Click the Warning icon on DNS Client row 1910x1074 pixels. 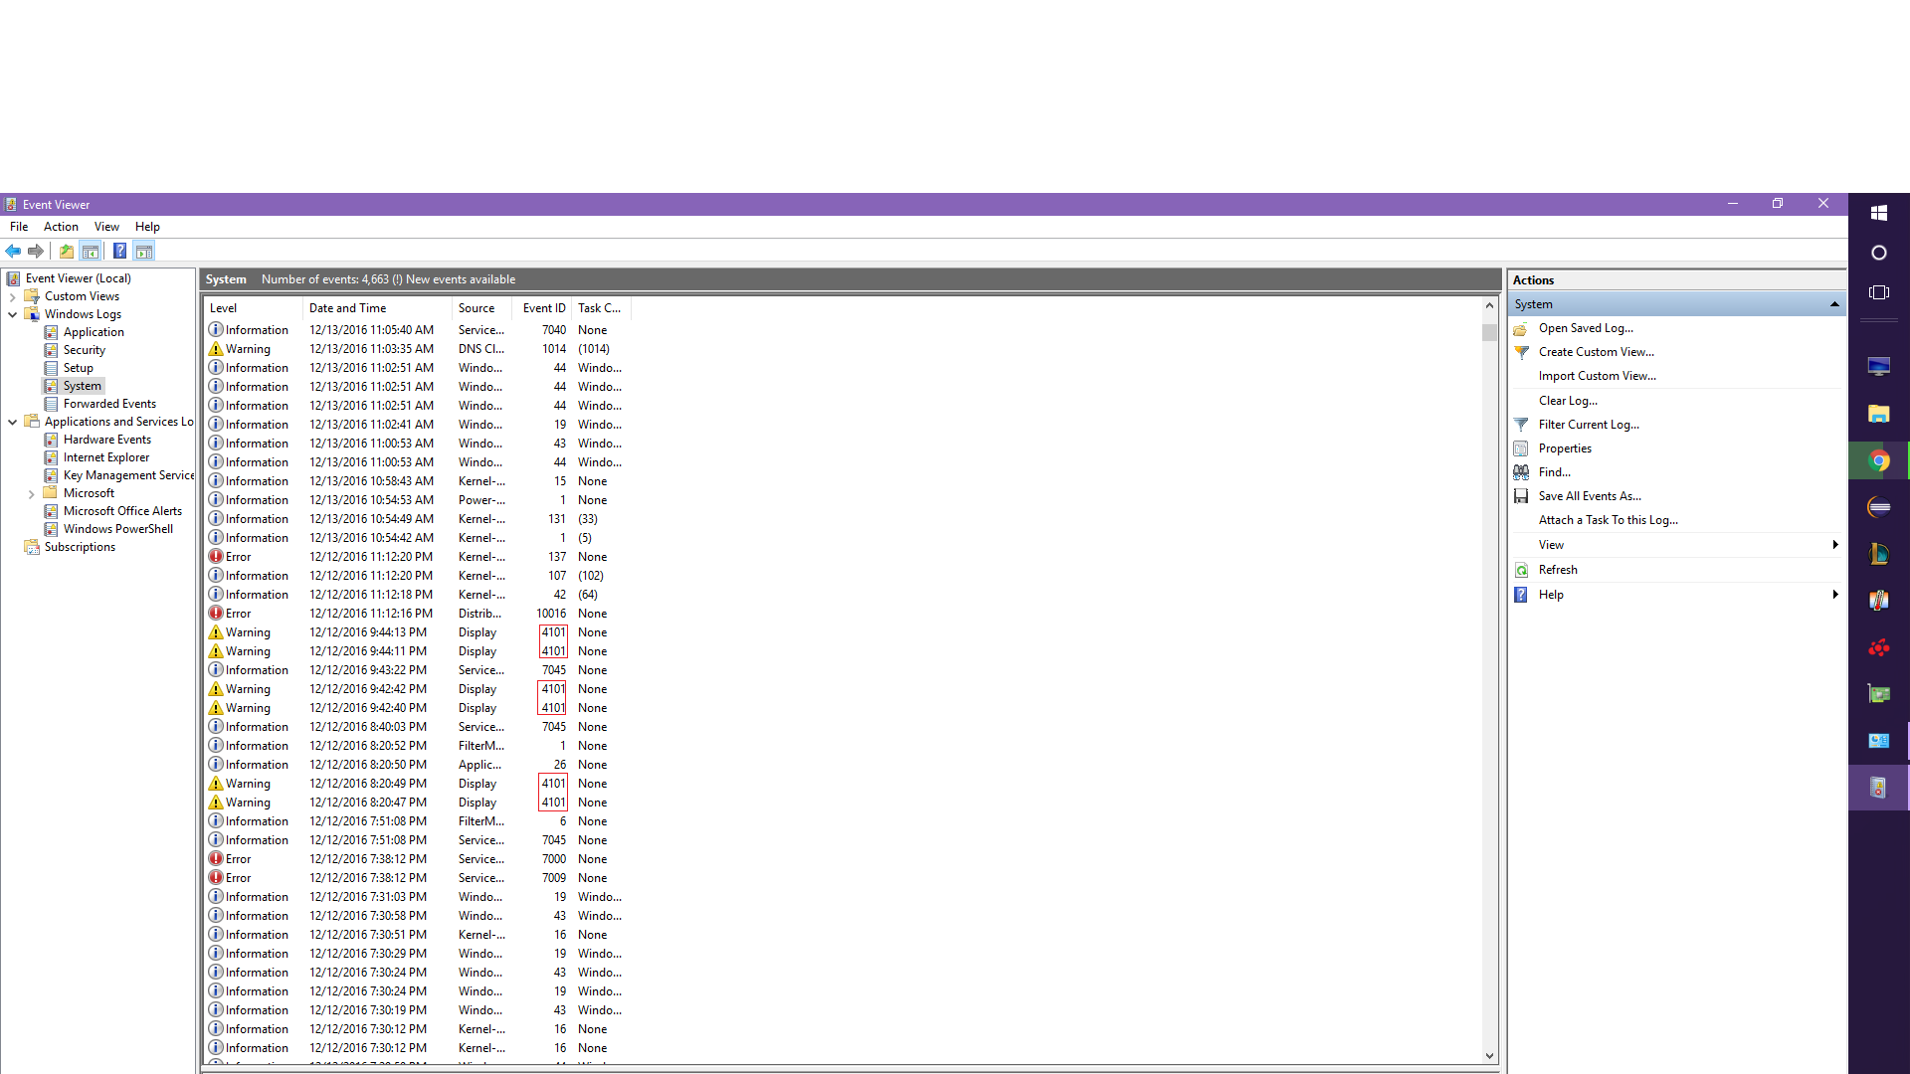pyautogui.click(x=216, y=349)
